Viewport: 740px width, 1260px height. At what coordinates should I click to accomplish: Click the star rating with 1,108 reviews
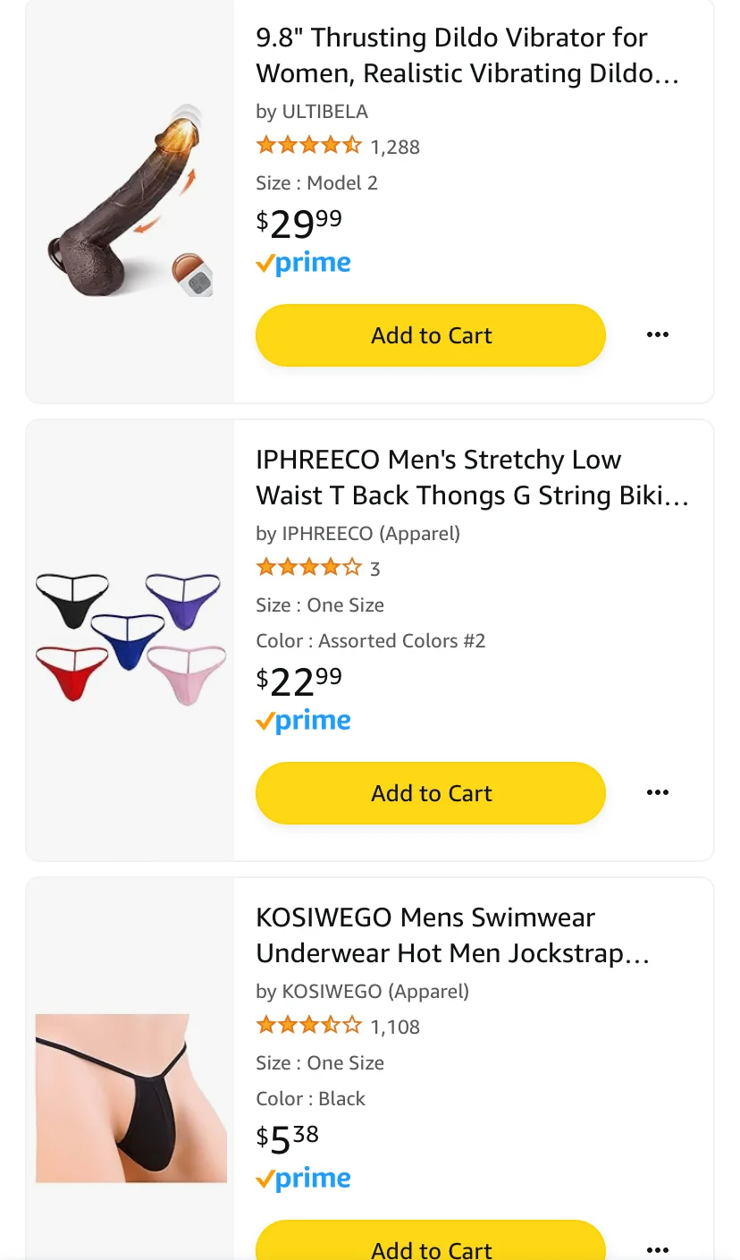(x=308, y=1026)
